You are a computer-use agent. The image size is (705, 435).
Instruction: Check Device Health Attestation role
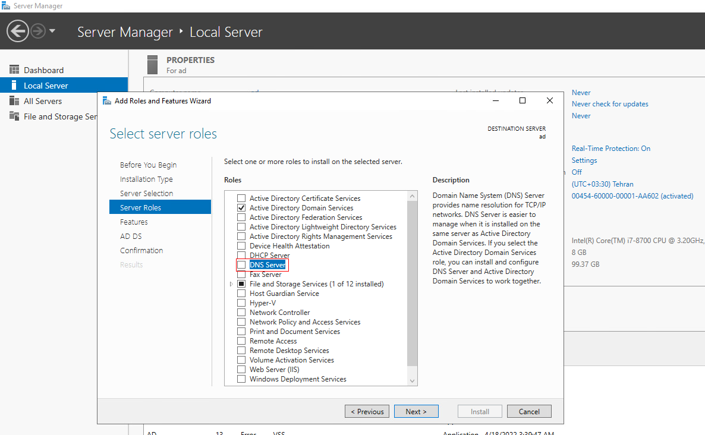coord(241,246)
